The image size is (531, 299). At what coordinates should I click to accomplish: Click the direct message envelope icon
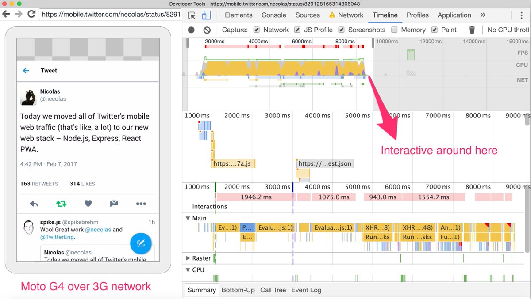point(114,204)
